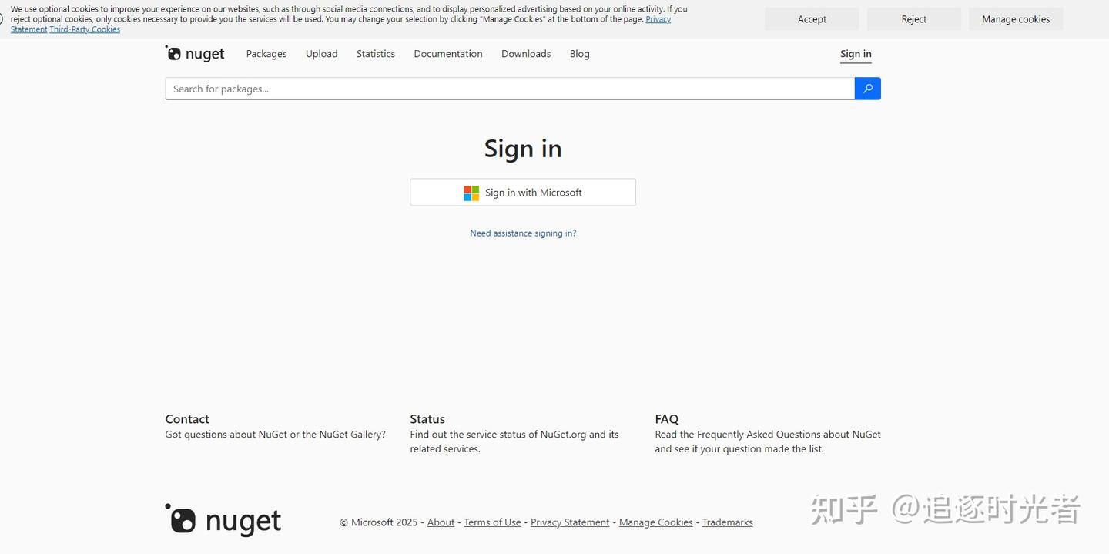1109x554 pixels.
Task: Accept optional cookies
Action: (x=812, y=18)
